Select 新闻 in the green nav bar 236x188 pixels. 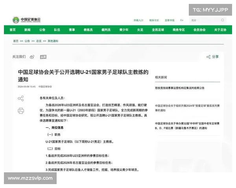[x=27, y=30]
